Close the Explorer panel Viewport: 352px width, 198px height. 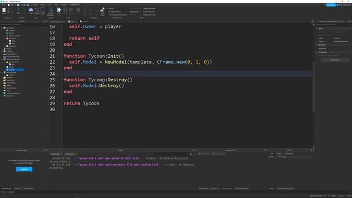pos(47,21)
